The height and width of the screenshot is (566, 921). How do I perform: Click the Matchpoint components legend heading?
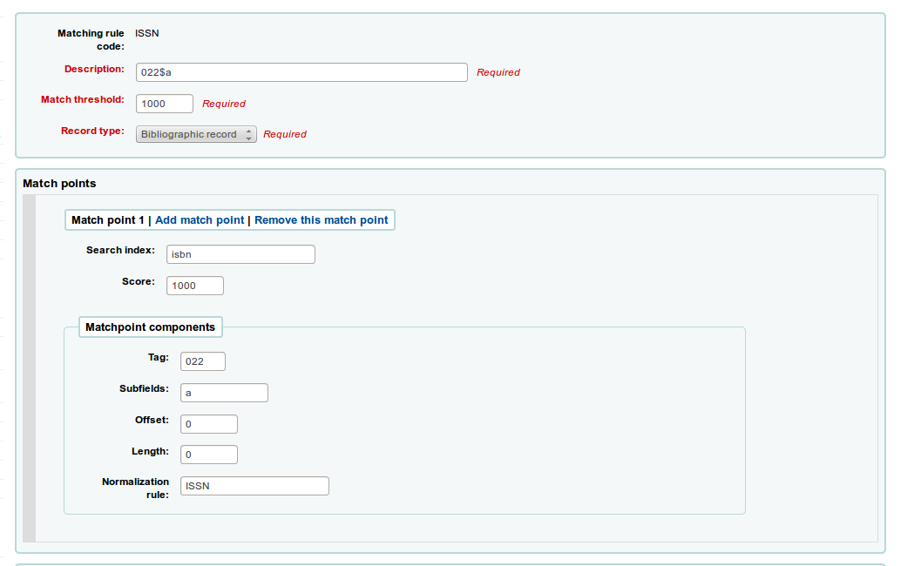150,327
